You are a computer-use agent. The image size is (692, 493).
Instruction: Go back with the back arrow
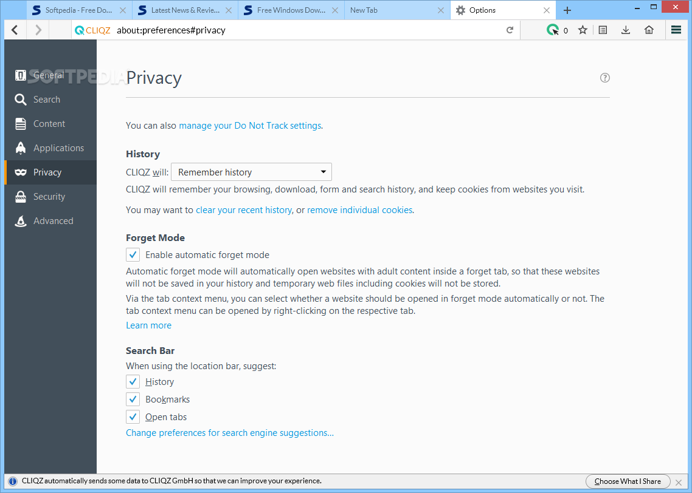point(15,30)
